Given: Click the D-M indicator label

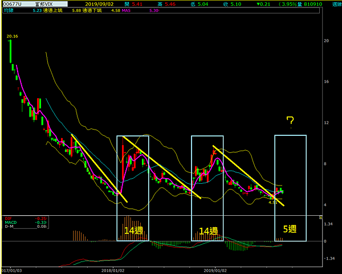Looking at the screenshot, I should click(9, 226).
